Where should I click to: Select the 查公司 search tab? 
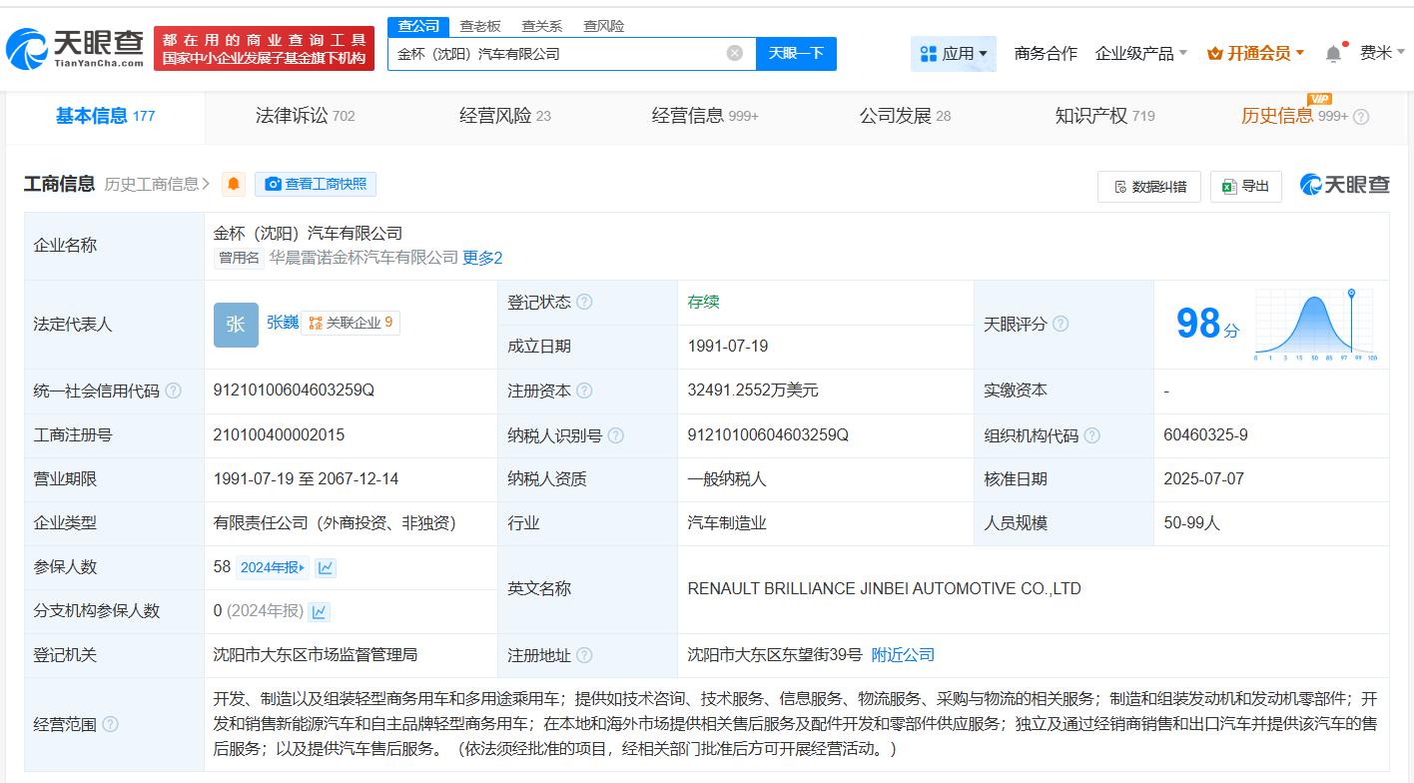[x=418, y=26]
